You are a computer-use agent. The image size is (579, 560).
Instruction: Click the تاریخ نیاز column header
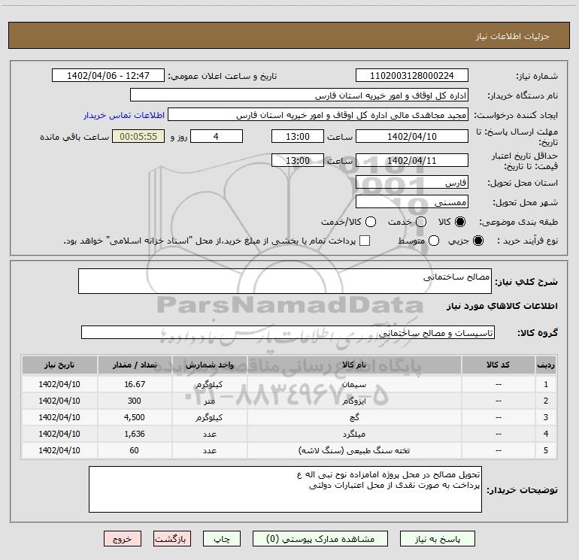click(x=59, y=365)
